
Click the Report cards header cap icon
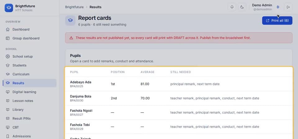point(70,20)
